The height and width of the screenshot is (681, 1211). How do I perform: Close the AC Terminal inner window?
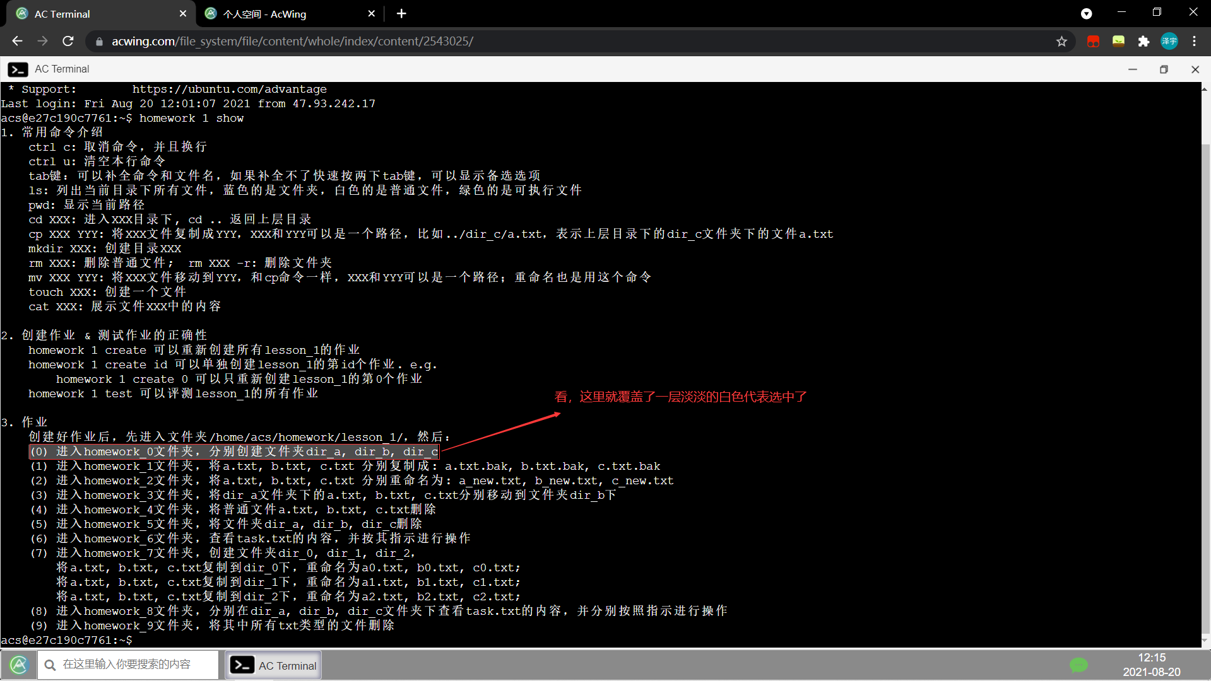[x=1195, y=69]
